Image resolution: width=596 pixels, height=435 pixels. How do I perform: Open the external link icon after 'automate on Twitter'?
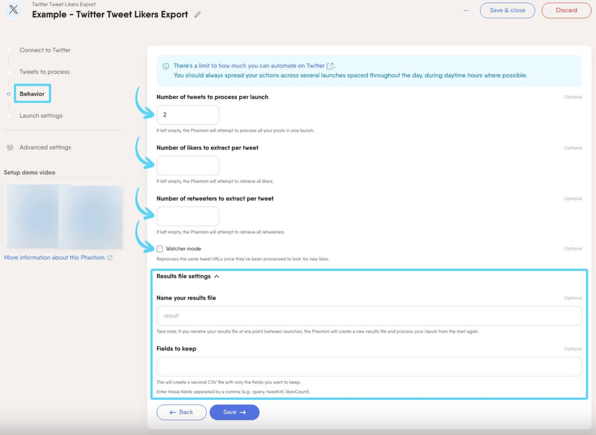pyautogui.click(x=330, y=66)
